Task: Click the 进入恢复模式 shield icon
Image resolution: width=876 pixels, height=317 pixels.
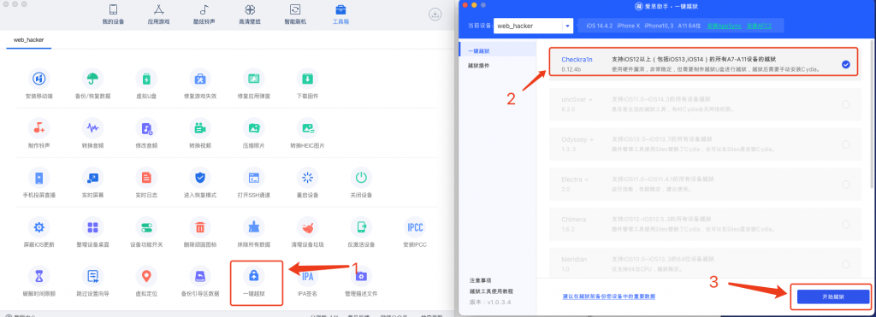Action: (200, 178)
